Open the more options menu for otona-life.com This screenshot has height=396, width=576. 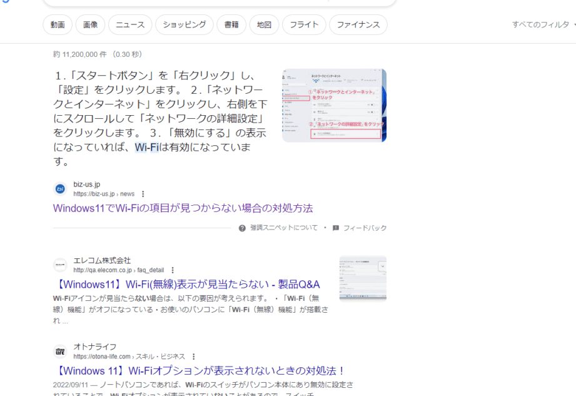click(194, 357)
